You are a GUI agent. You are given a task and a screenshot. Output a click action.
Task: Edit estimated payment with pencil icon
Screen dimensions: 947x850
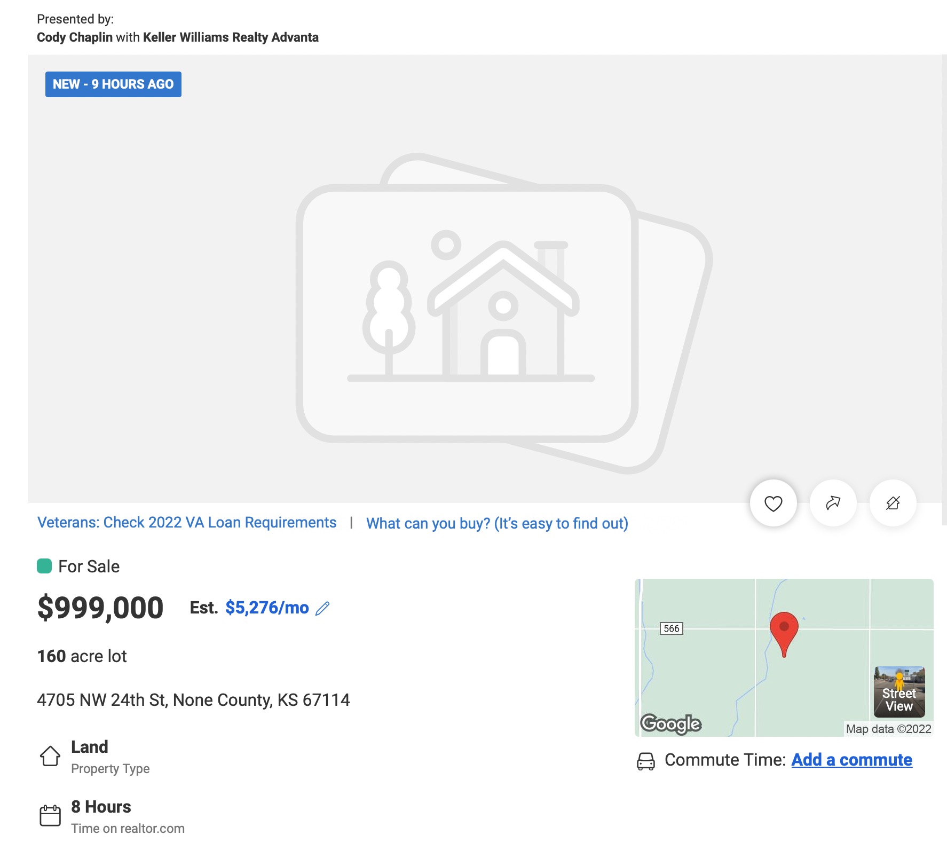(x=322, y=608)
